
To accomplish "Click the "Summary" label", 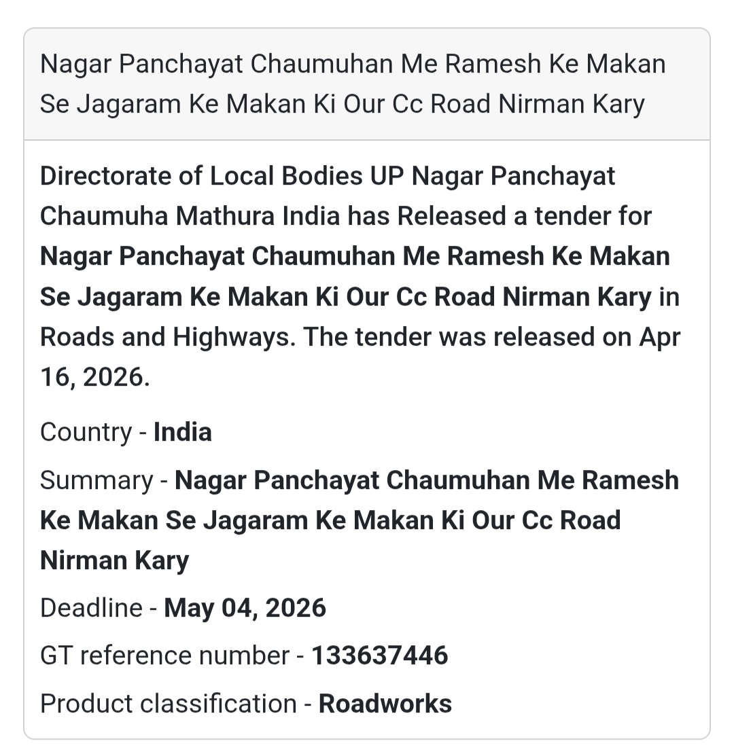I will (97, 480).
